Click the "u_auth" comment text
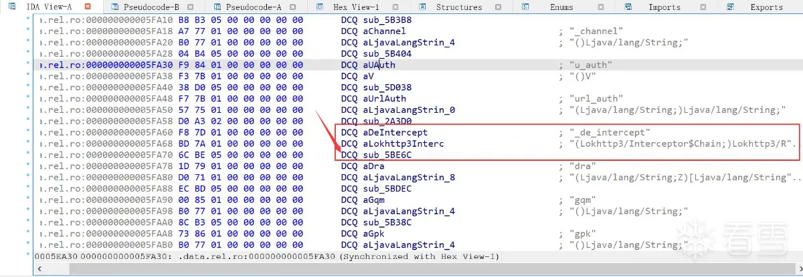 click(591, 65)
